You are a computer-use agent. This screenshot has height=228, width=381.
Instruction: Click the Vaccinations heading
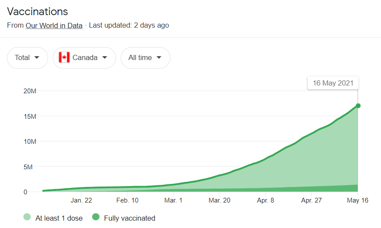point(38,12)
